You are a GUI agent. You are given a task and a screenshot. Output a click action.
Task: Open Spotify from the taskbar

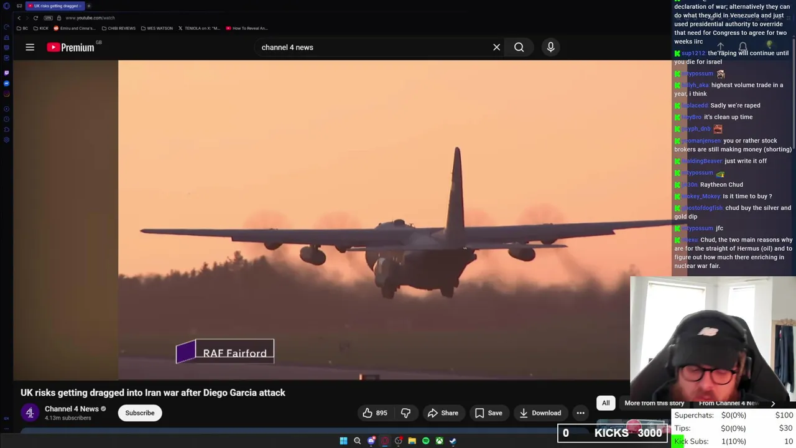click(426, 441)
